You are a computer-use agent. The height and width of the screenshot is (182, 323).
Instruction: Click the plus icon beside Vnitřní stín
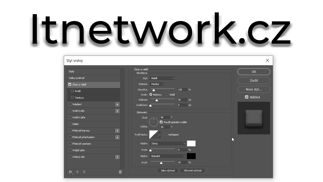click(x=117, y=111)
